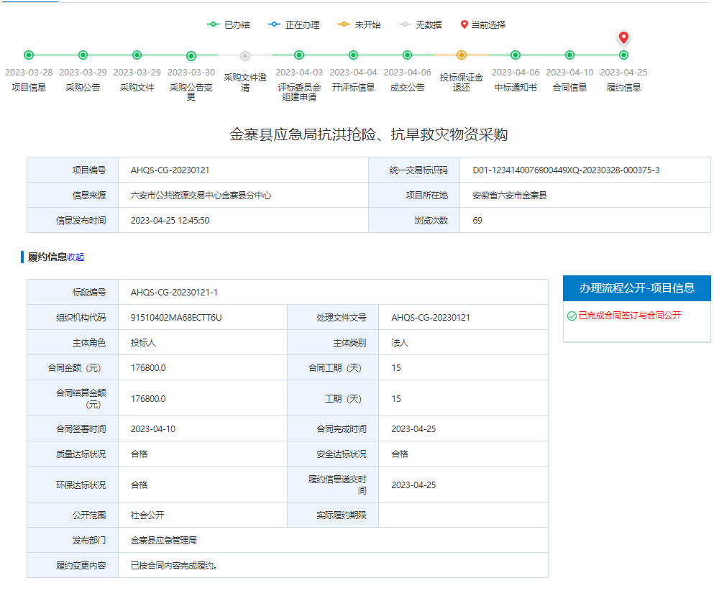The image size is (719, 601).
Task: Click the 履约信息递交时间 value 2023-04-25
Action: tap(413, 485)
